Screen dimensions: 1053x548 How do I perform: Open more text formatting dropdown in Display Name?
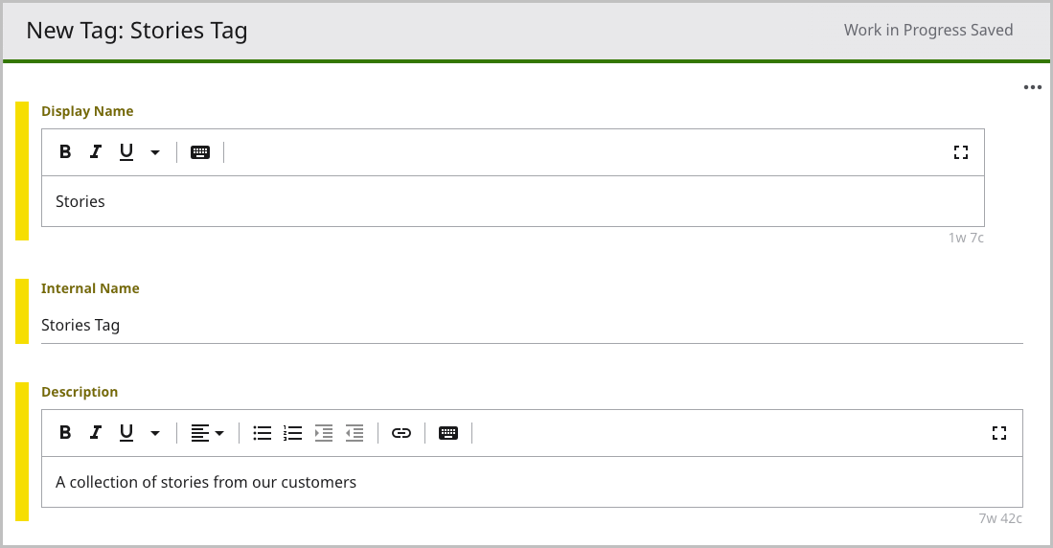[155, 152]
